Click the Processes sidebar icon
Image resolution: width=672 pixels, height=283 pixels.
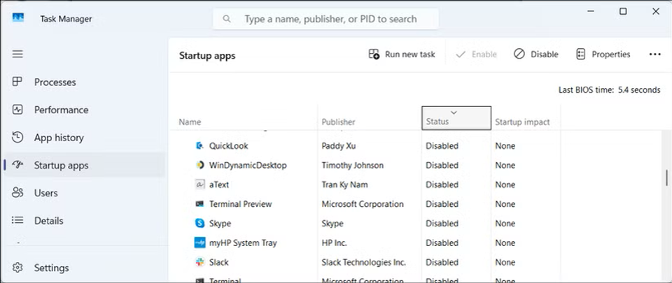point(17,82)
